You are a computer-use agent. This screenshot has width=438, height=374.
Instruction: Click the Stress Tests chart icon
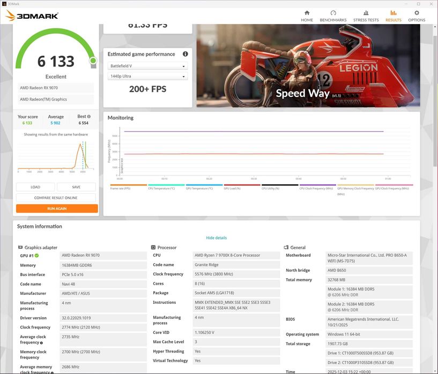(x=366, y=13)
